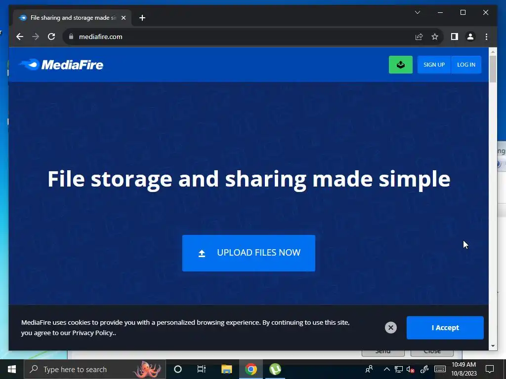Click UPLOAD FILES NOW button
Screen dimensions: 506x379
[249, 253]
